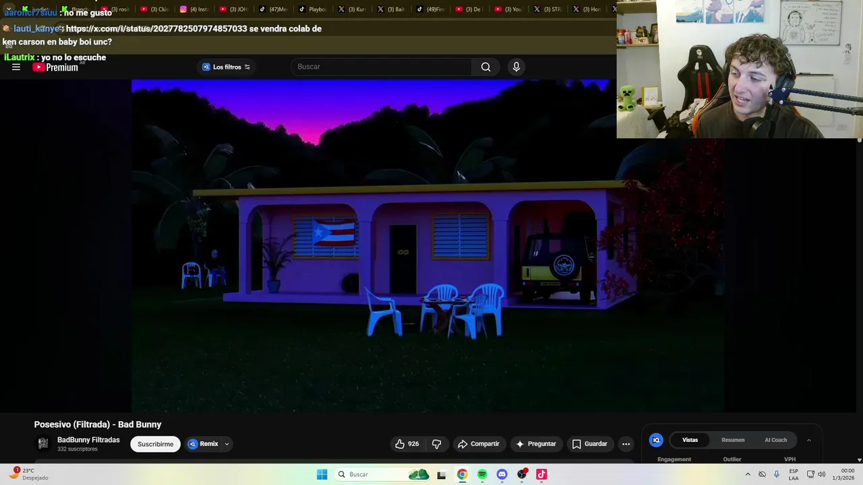Click video title Posesivo (Filtrada) - Bad Bunny
Image resolution: width=863 pixels, height=485 pixels.
(98, 424)
